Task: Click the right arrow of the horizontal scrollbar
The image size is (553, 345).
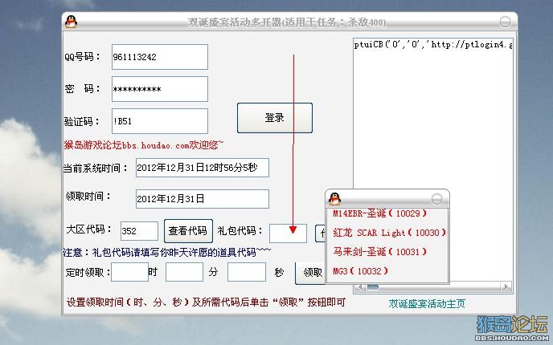Action: click(506, 287)
